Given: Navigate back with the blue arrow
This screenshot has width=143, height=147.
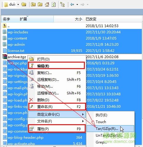Looking at the screenshot, I should click(72, 4).
